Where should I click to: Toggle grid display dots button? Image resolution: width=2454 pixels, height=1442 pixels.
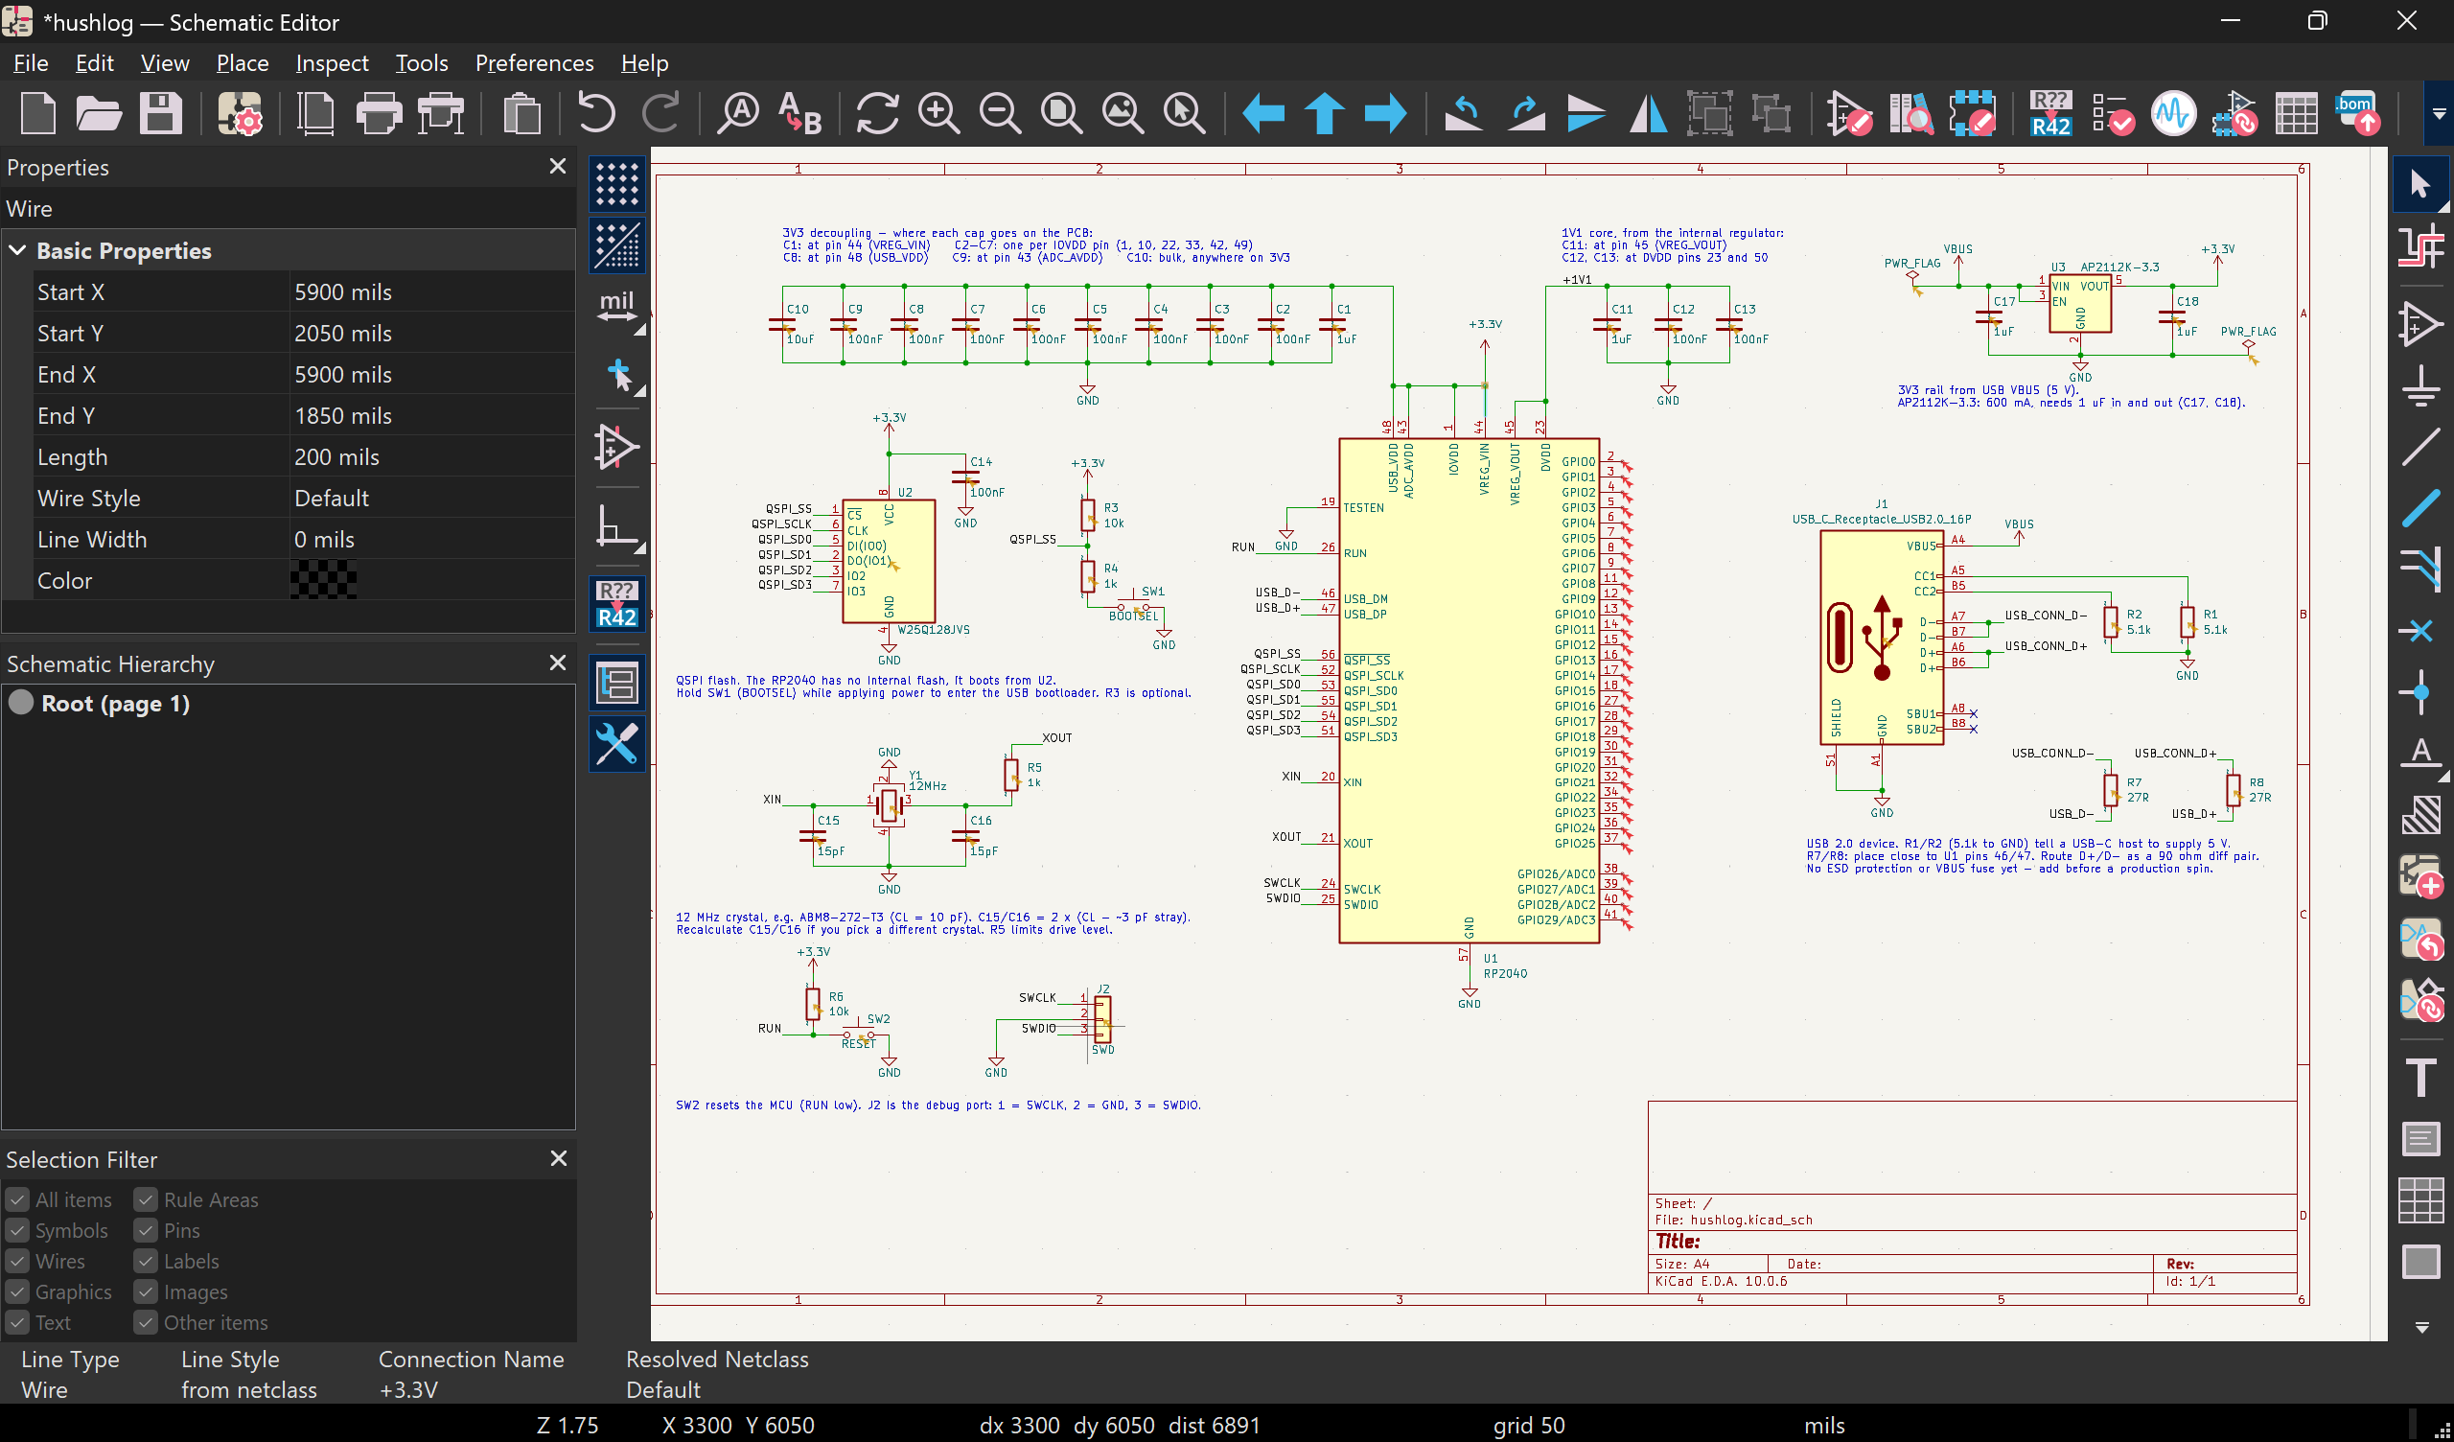point(616,184)
